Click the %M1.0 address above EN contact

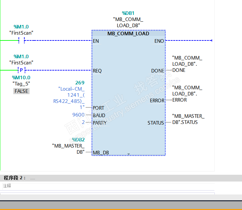pyautogui.click(x=21, y=27)
